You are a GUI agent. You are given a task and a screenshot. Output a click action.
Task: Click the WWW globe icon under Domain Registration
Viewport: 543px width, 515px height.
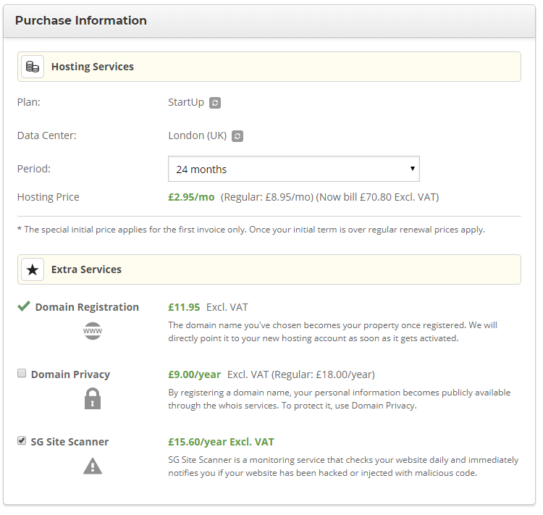click(92, 332)
